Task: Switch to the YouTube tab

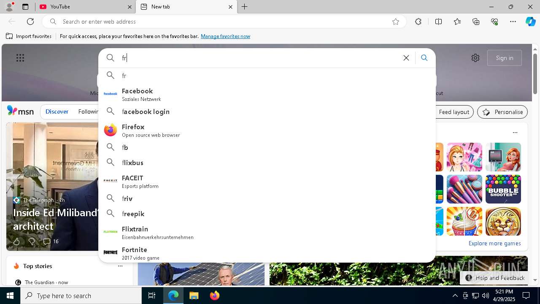Action: pyautogui.click(x=84, y=7)
